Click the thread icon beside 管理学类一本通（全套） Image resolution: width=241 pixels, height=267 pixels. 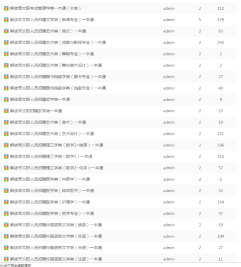click(x=6, y=8)
